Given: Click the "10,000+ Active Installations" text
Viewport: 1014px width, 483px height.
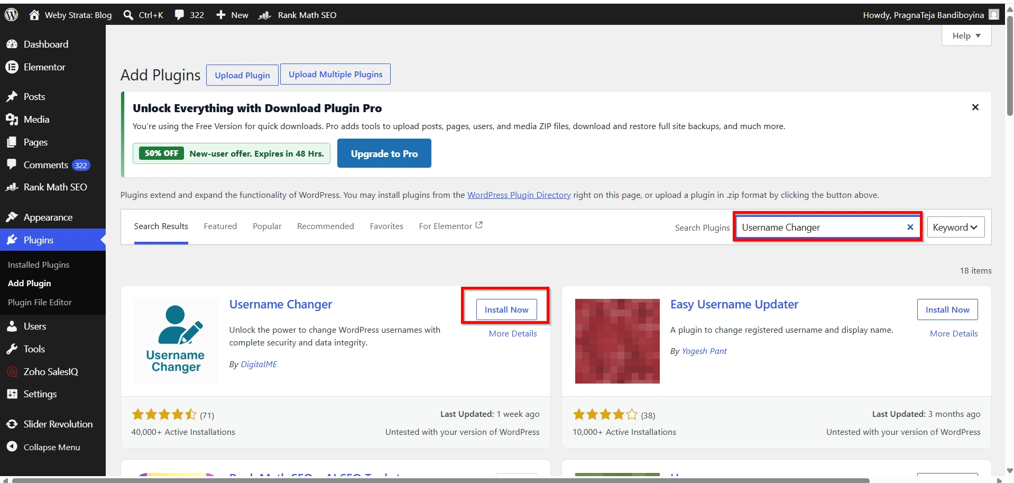Looking at the screenshot, I should [x=624, y=432].
